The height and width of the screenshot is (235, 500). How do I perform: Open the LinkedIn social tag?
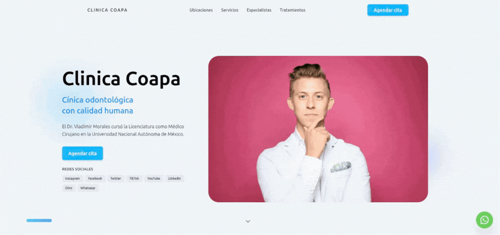point(174,178)
